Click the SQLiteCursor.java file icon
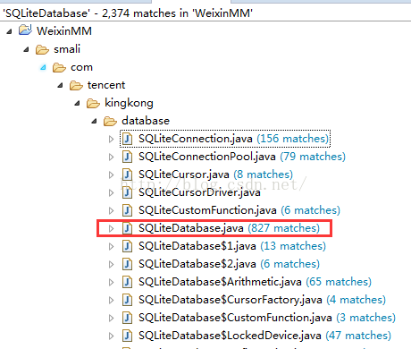The image size is (411, 349). click(x=127, y=174)
